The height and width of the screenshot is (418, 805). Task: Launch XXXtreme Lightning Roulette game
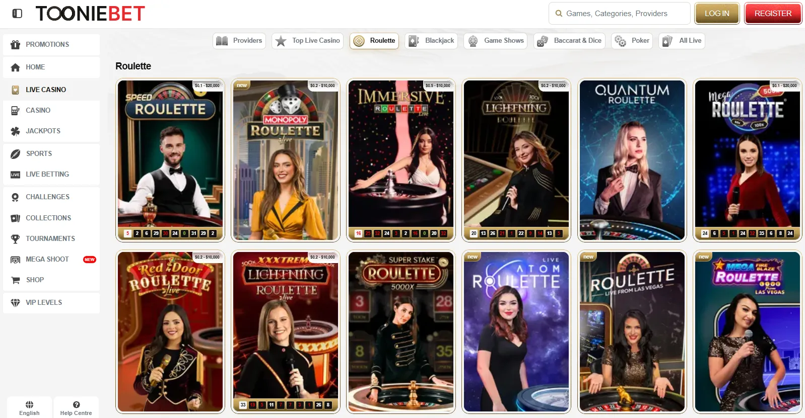click(286, 332)
